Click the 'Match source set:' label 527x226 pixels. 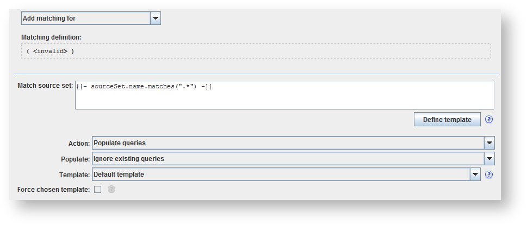tap(45, 86)
